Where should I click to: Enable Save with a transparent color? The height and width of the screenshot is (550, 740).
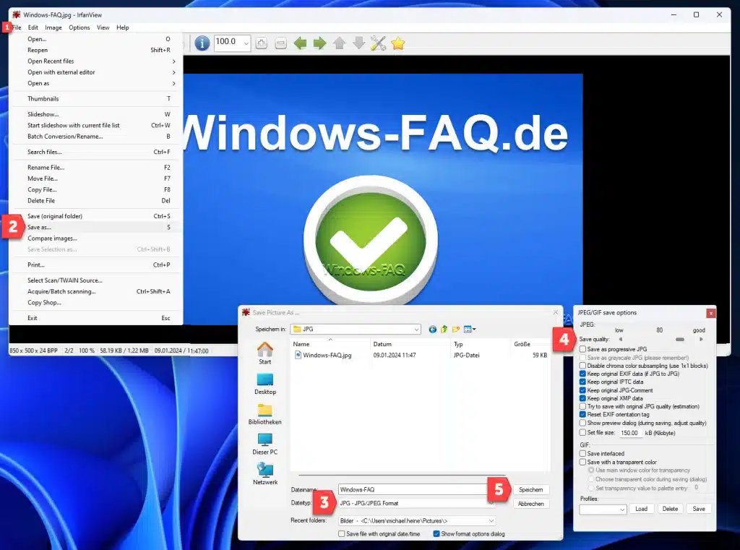coord(583,463)
